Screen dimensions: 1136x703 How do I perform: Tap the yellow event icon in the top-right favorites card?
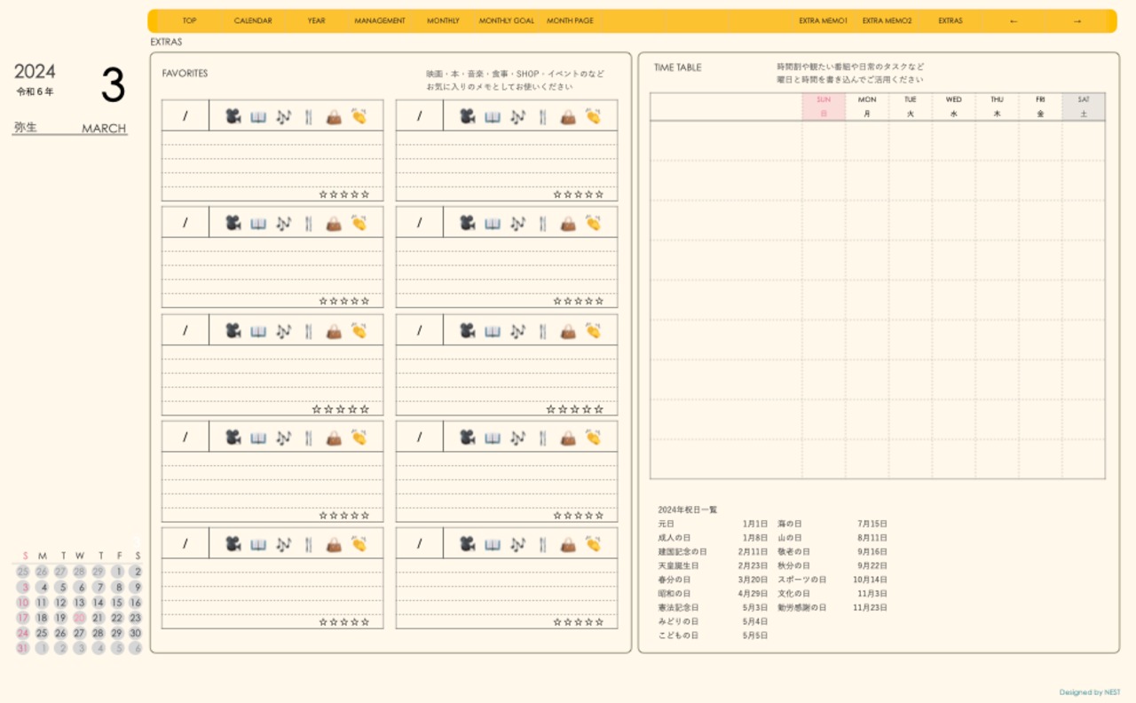[x=593, y=116]
